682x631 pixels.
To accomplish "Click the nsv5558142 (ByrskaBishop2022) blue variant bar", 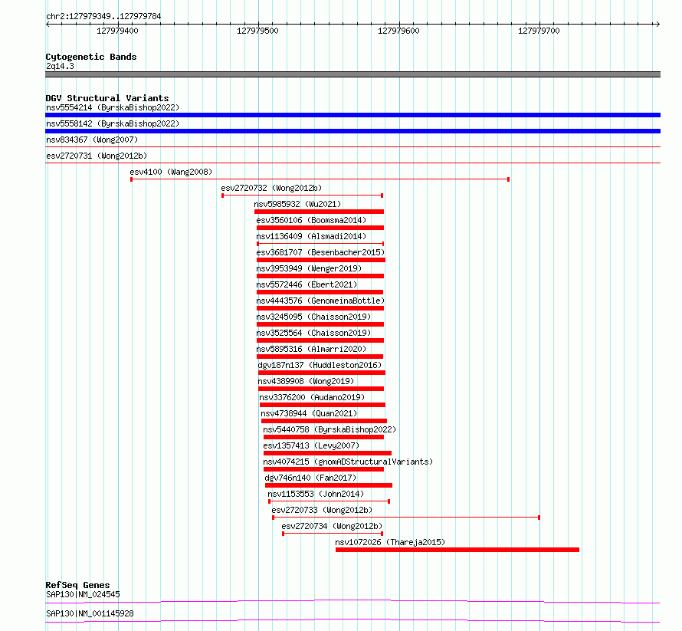I will (352, 131).
